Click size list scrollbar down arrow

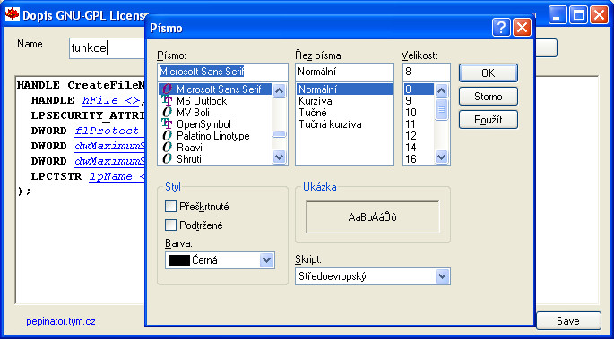441,157
